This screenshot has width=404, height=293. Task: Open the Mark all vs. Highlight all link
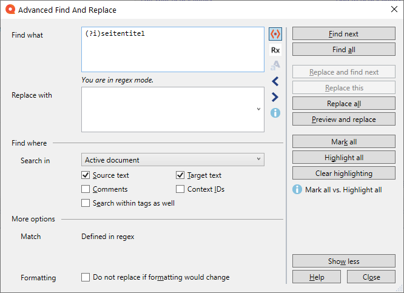(x=343, y=190)
